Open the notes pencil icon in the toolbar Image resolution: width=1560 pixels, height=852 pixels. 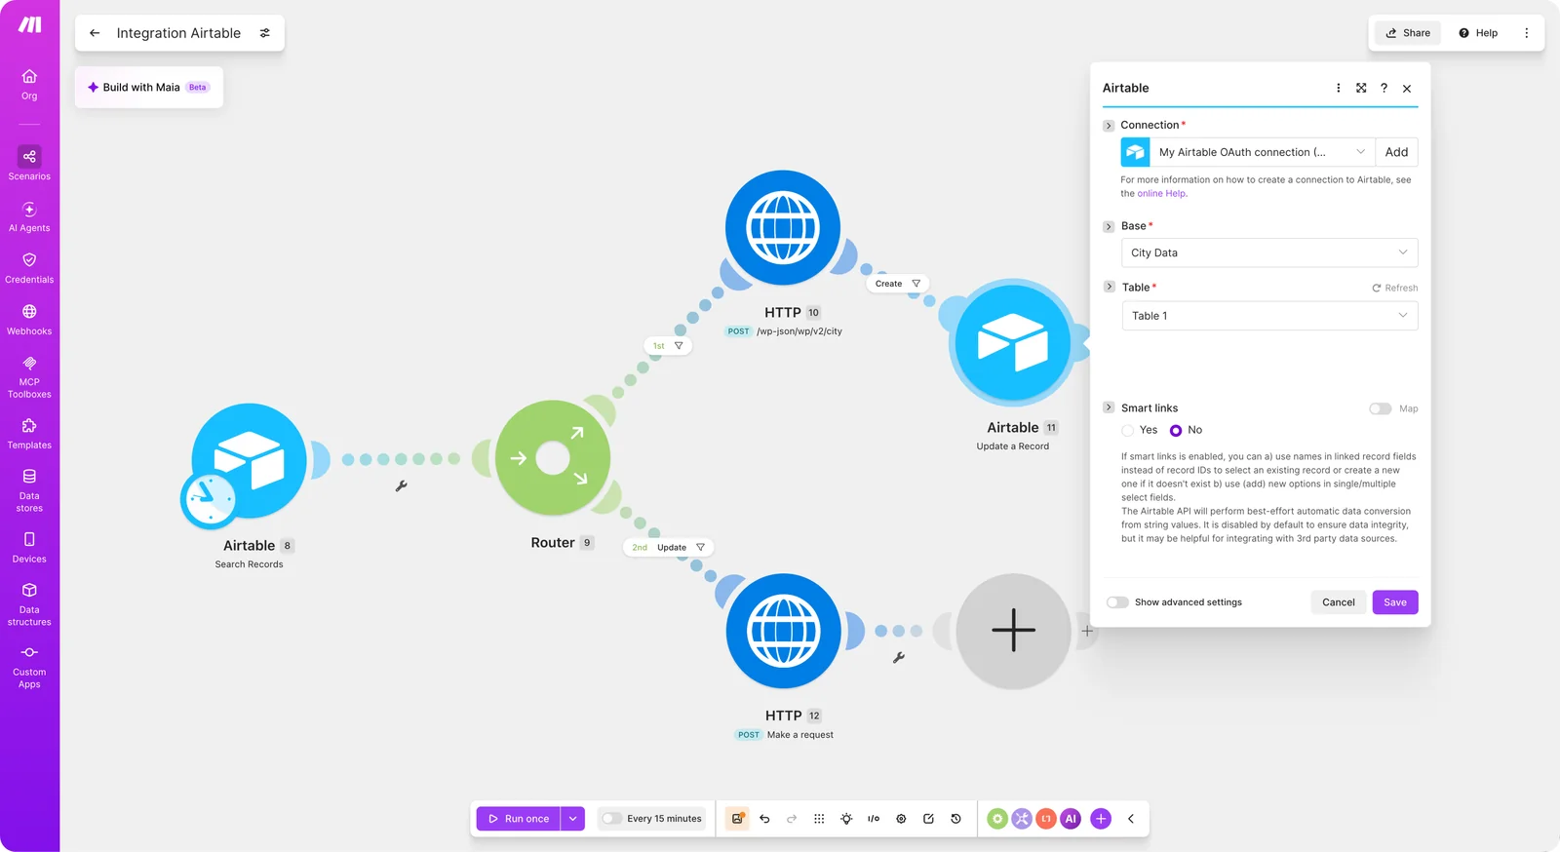(928, 819)
